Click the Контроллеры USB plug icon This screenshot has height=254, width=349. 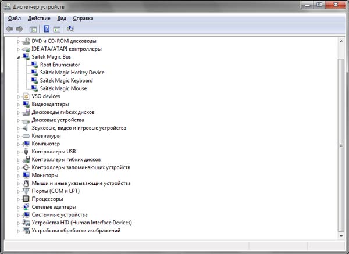(x=26, y=152)
